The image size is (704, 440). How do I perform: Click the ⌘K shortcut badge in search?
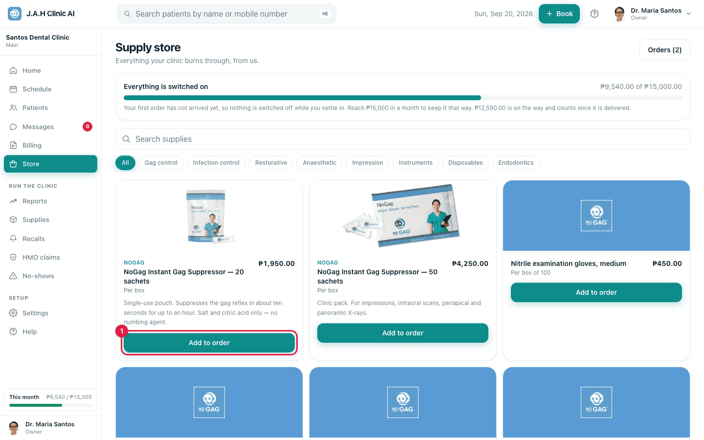[325, 14]
